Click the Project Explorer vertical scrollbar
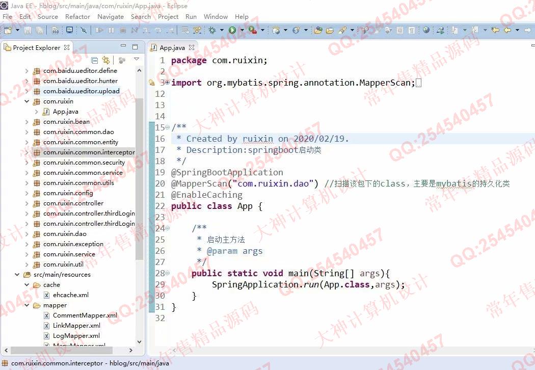The height and width of the screenshot is (370, 535). click(139, 179)
